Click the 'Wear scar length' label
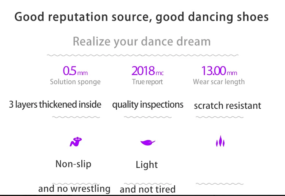The image size is (285, 196). (219, 82)
